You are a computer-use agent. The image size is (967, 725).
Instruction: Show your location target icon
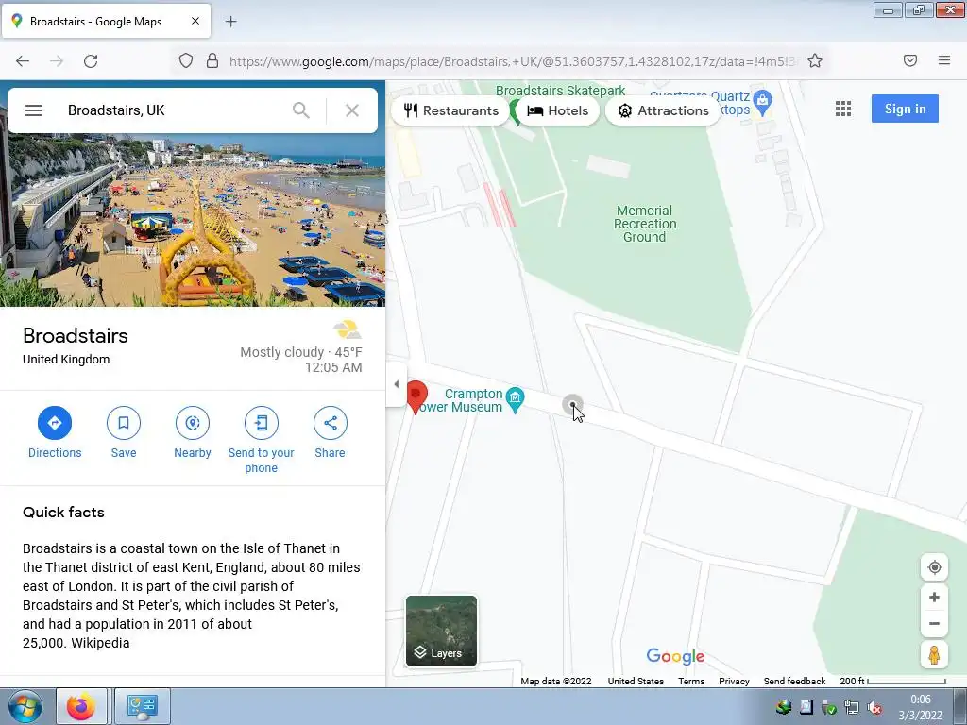[x=934, y=567]
